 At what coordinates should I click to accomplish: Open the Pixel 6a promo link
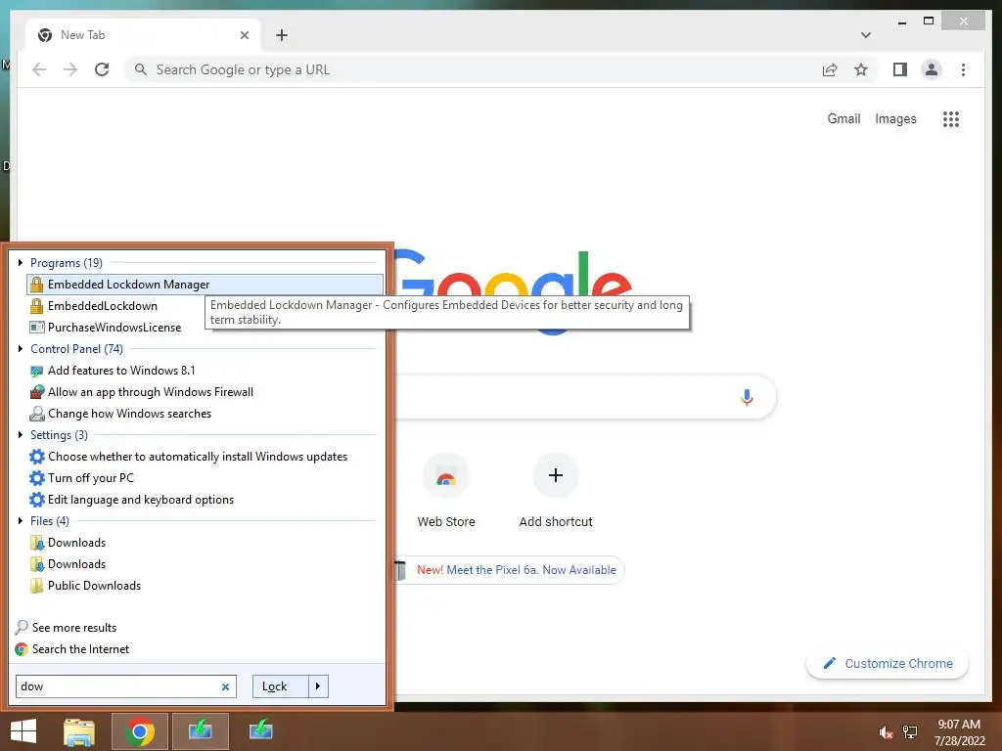[x=517, y=570]
